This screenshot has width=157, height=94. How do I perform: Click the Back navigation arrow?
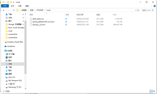[4, 10]
